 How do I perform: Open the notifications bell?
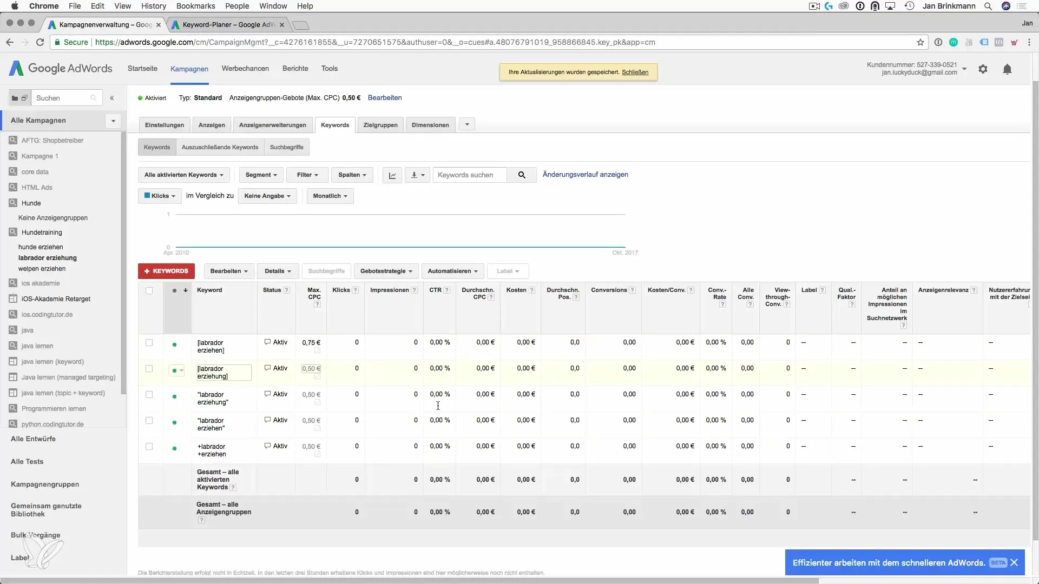pyautogui.click(x=1007, y=69)
